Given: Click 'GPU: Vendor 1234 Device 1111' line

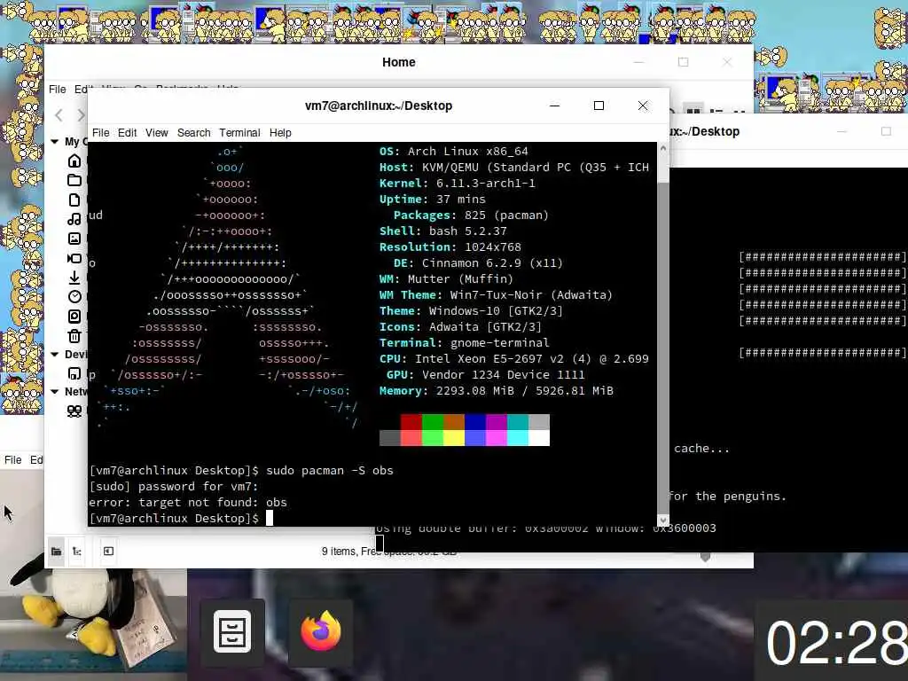Looking at the screenshot, I should 485,375.
